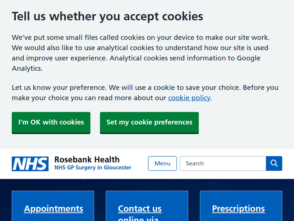Accept cookies with "I'm OK with cookies"
294x221 pixels.
[51, 122]
